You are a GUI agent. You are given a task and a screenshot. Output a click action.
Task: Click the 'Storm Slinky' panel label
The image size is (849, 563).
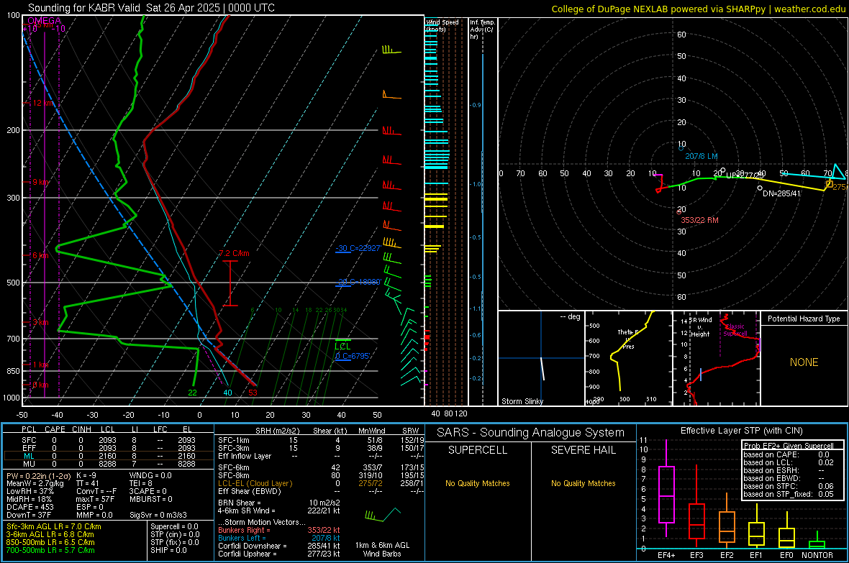(x=522, y=401)
